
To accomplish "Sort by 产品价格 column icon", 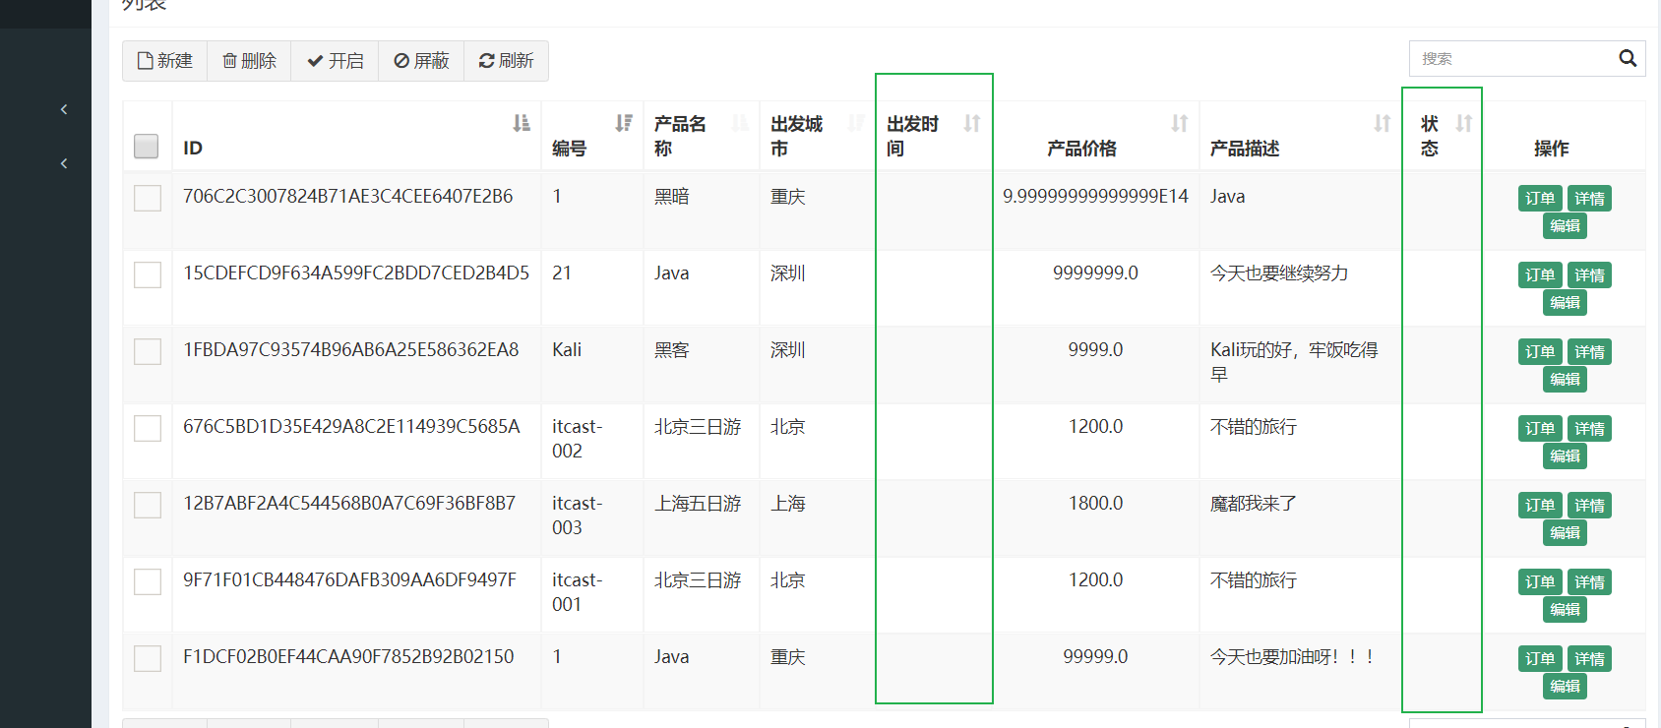I will click(1180, 123).
